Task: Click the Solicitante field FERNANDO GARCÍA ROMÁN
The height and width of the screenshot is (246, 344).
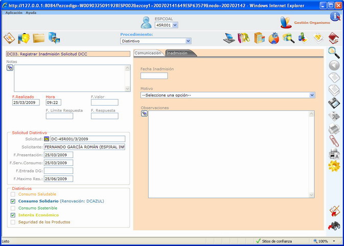Action: point(84,147)
